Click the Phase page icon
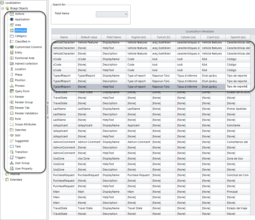Screen dimensions: 255x220 tap(12, 75)
